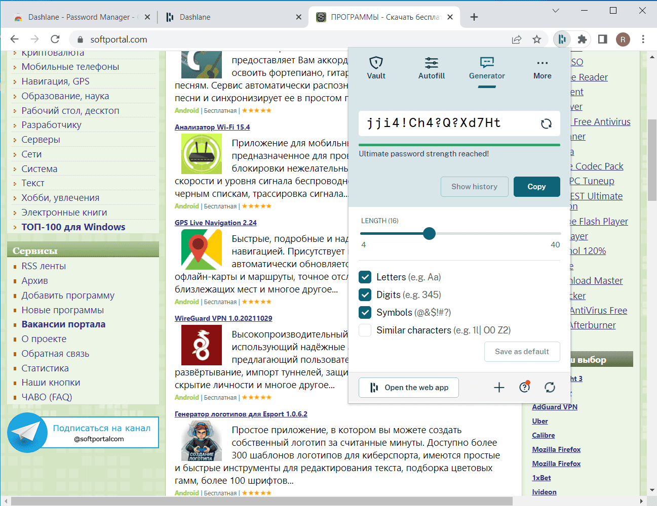Open the Электронные книги category
This screenshot has width=657, height=506.
point(64,213)
